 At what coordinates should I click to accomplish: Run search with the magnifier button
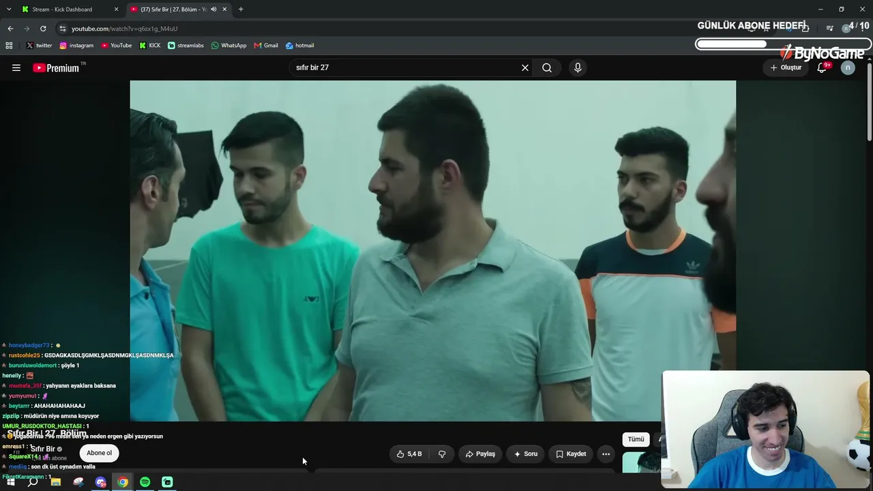(547, 68)
